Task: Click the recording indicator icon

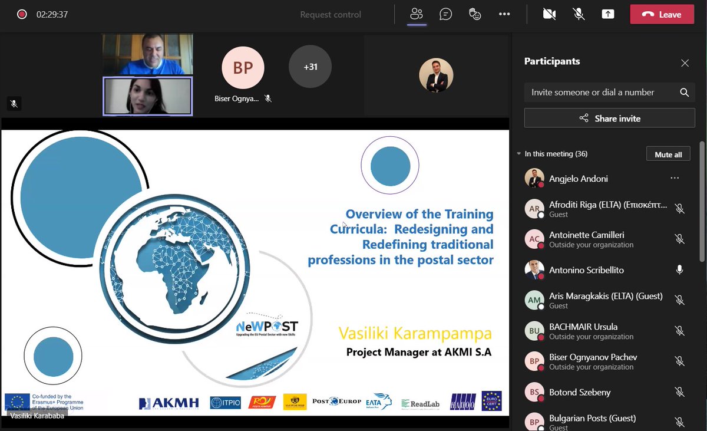Action: click(22, 14)
